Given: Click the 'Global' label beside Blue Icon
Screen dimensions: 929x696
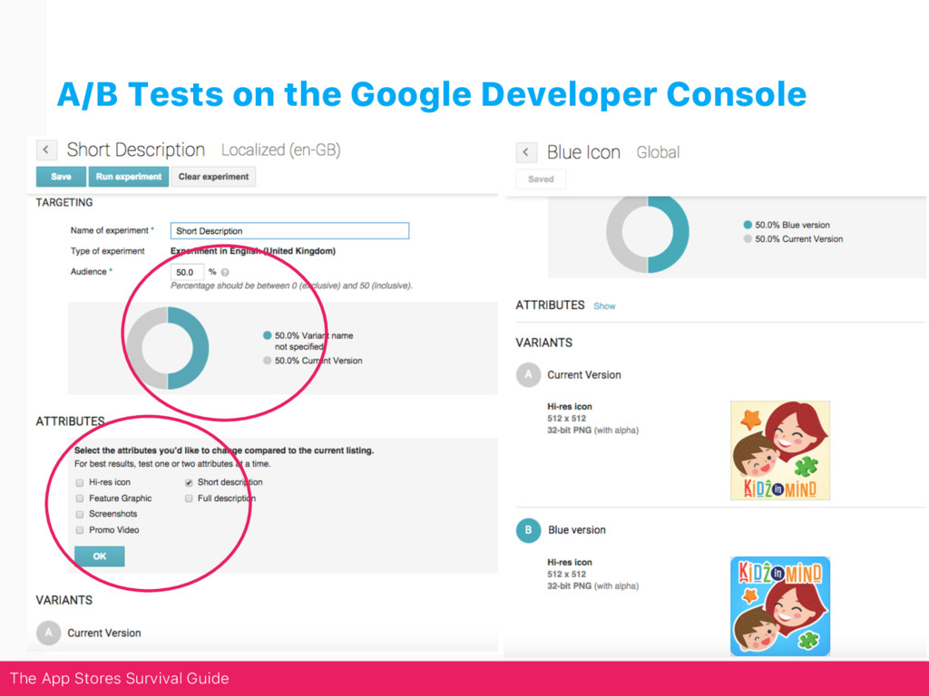Looking at the screenshot, I should pos(658,152).
